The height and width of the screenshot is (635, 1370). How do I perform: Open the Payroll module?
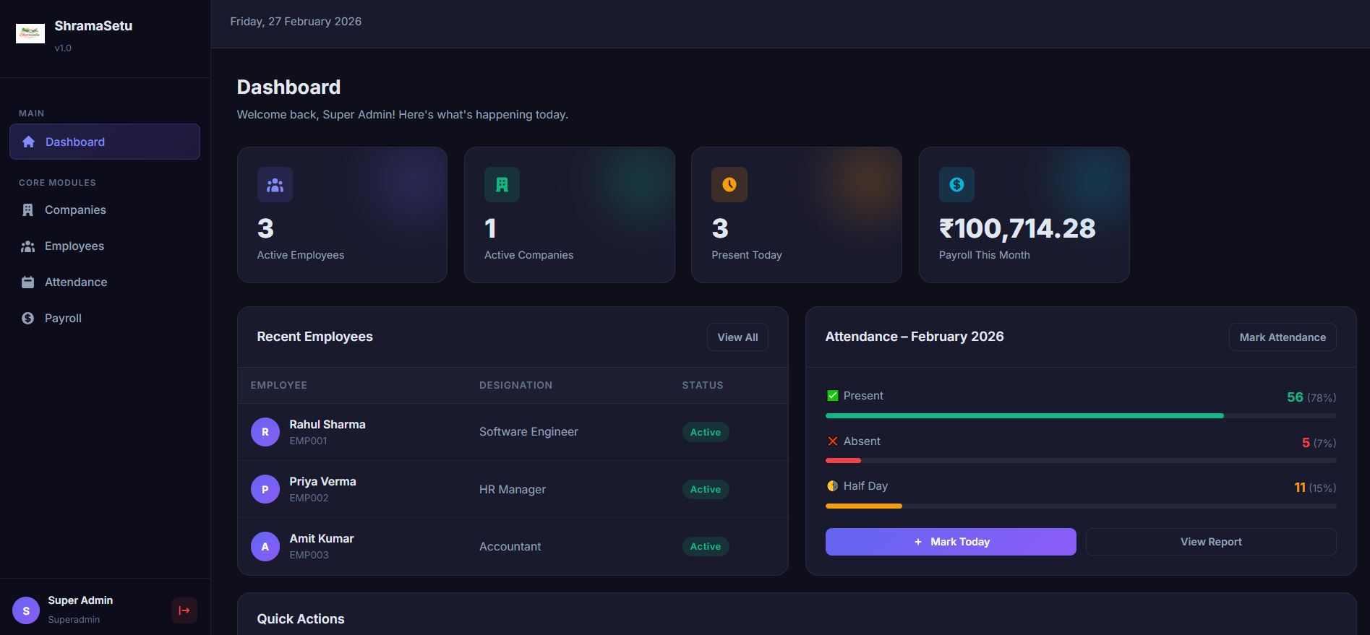[63, 319]
